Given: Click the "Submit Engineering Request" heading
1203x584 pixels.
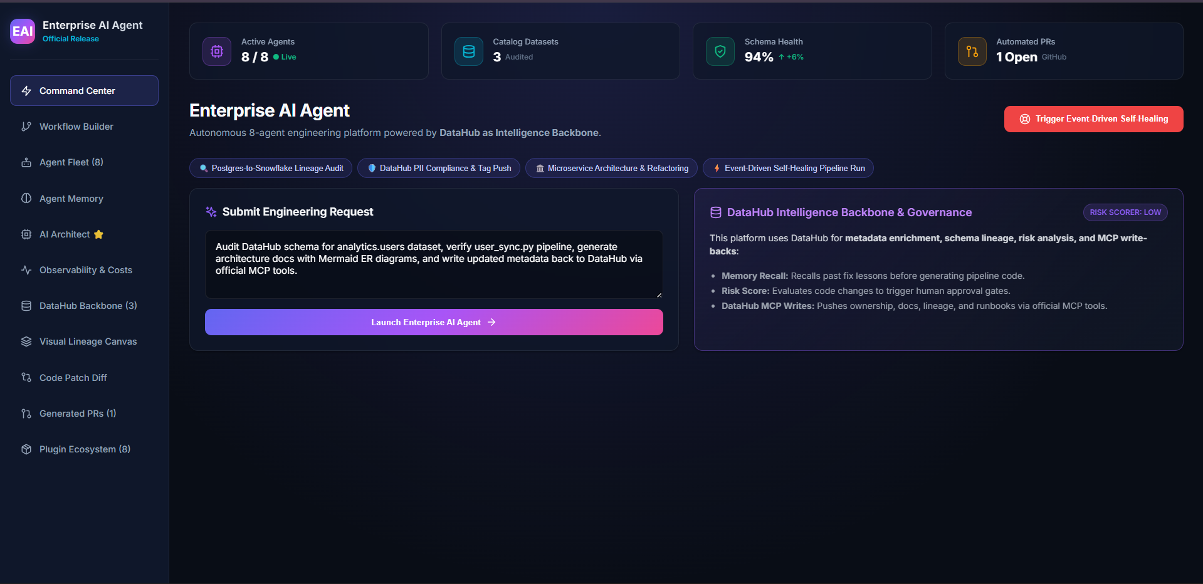Looking at the screenshot, I should point(298,212).
